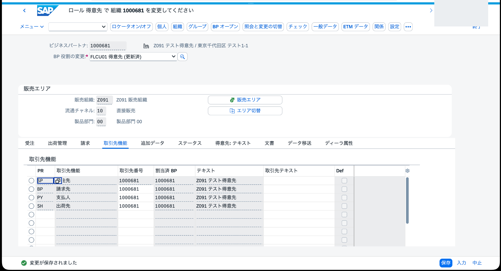501x271 pixels.
Task: Click the organization icon beside Z091 テスト得意先
Action: (x=146, y=46)
